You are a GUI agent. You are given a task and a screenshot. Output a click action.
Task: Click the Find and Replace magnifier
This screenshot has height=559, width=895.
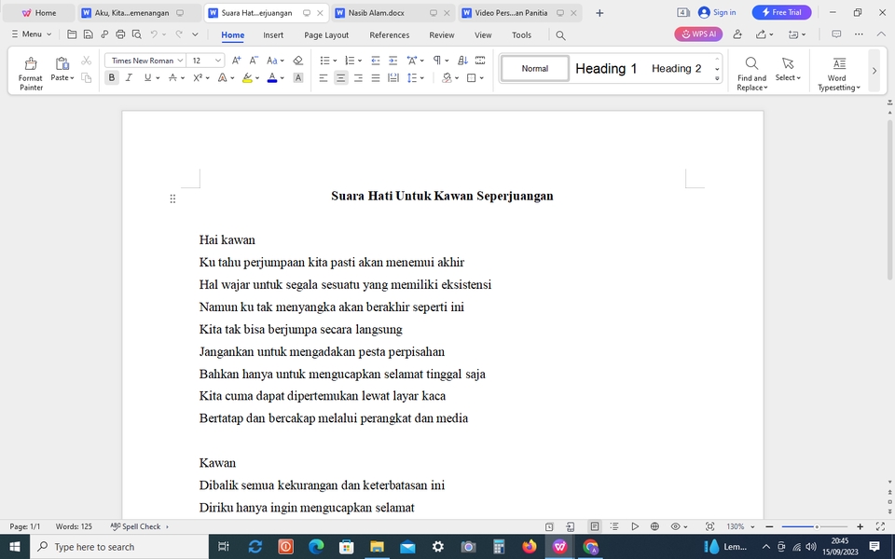[751, 63]
